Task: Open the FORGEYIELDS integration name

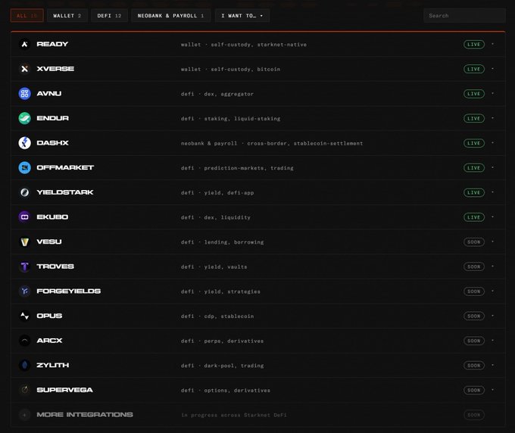Action: [x=69, y=291]
